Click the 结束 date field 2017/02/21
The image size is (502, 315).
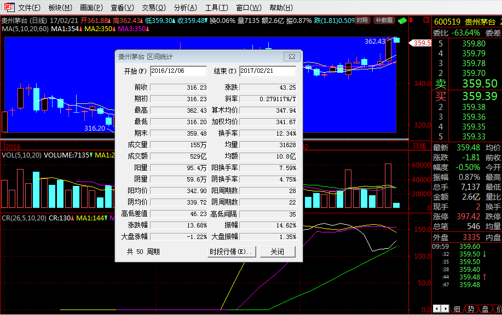[x=268, y=71]
